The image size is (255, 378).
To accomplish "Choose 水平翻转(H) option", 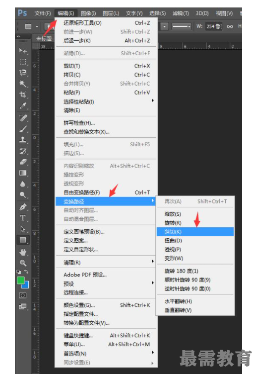I will (x=195, y=301).
